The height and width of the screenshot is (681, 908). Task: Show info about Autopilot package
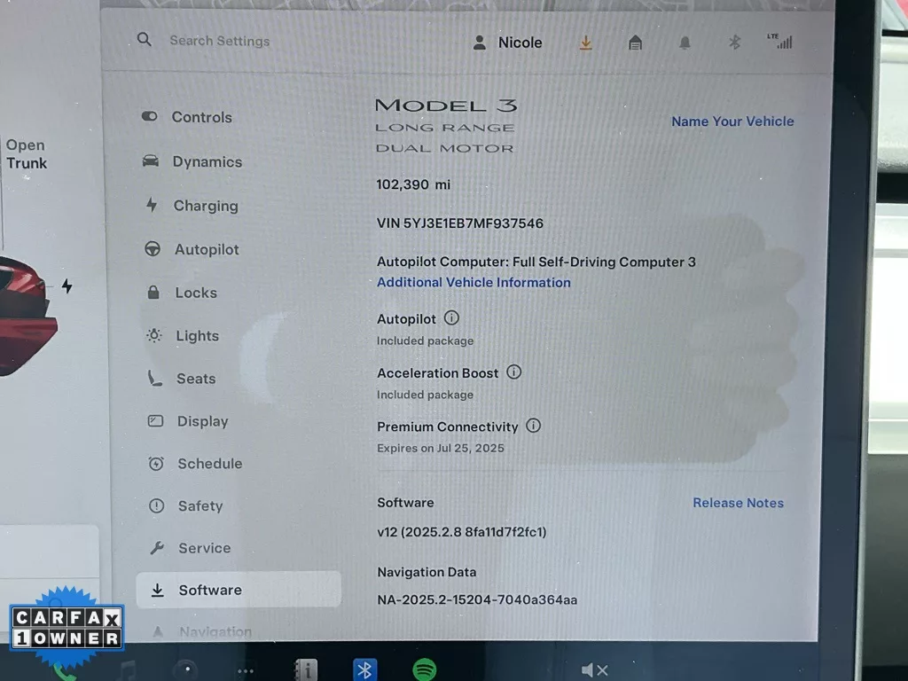(451, 318)
